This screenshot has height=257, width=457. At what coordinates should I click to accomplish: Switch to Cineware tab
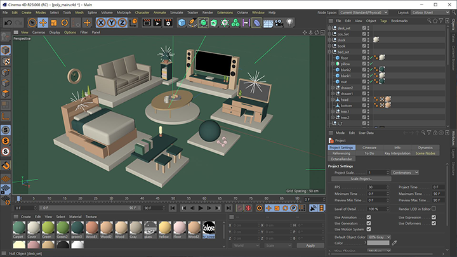tap(369, 148)
